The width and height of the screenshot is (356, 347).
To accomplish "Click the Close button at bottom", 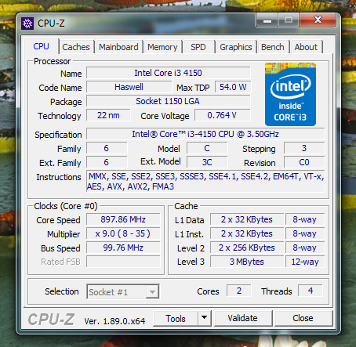I will 303,318.
